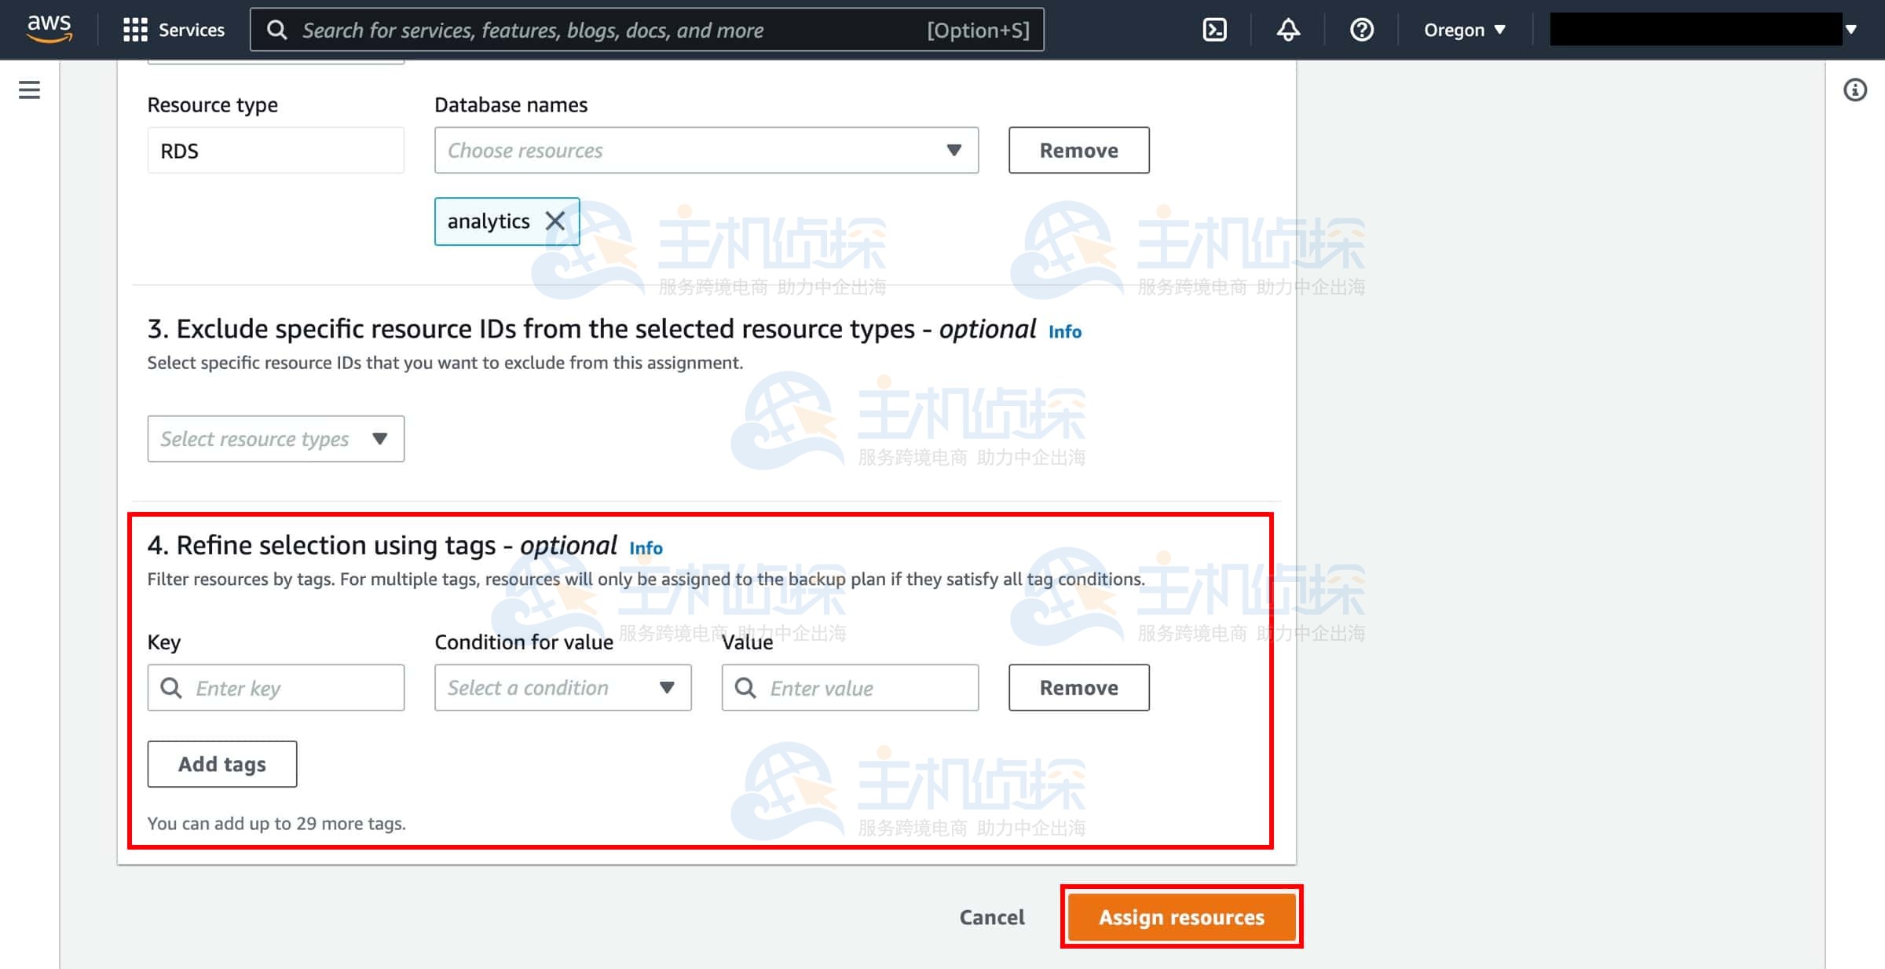Viewport: 1885px width, 969px height.
Task: Open the help question mark icon
Action: [x=1361, y=29]
